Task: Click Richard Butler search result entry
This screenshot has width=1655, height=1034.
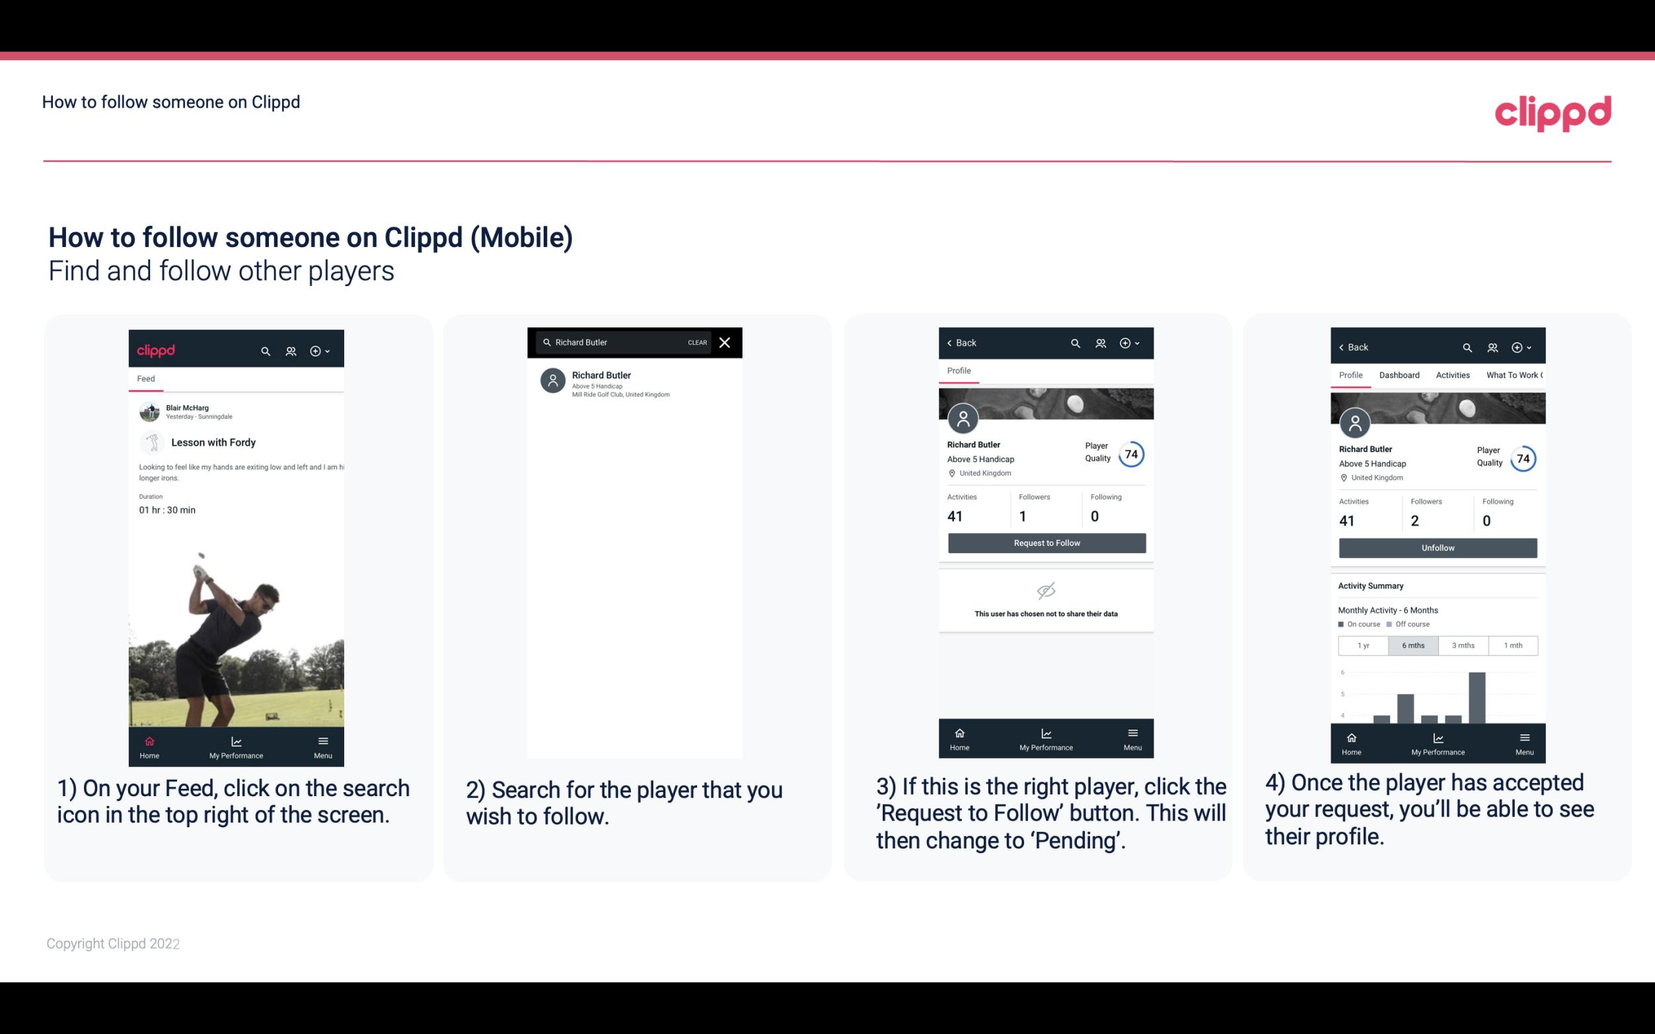Action: [x=638, y=384]
